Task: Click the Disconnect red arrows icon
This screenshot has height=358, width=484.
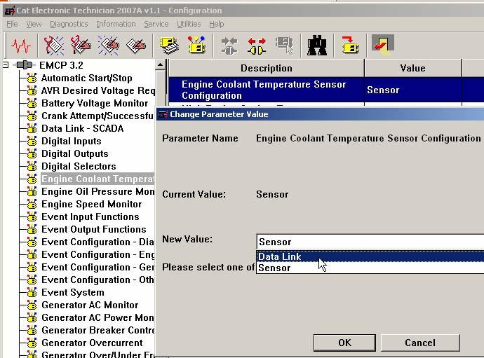Action: pyautogui.click(x=257, y=46)
